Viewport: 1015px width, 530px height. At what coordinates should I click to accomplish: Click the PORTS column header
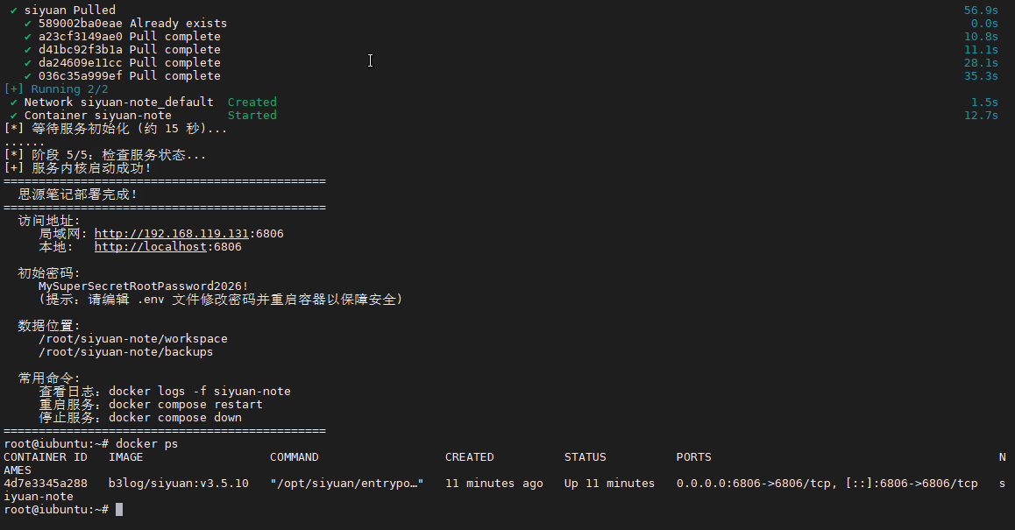[694, 457]
